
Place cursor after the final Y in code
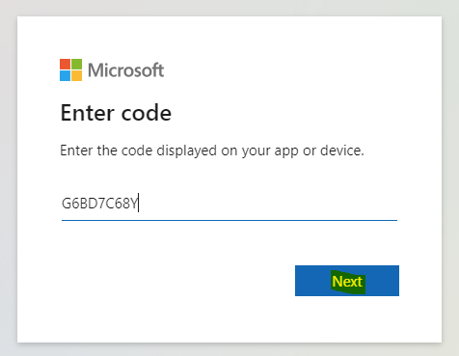point(138,204)
